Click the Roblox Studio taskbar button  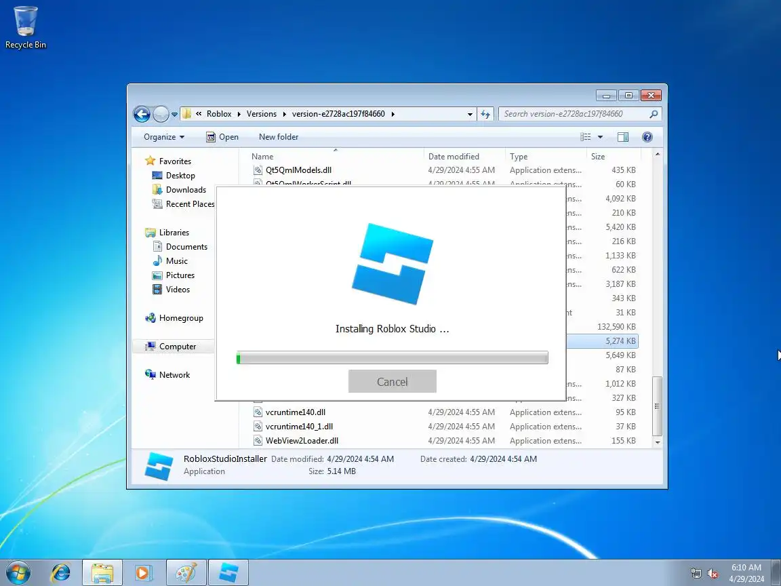click(x=228, y=572)
